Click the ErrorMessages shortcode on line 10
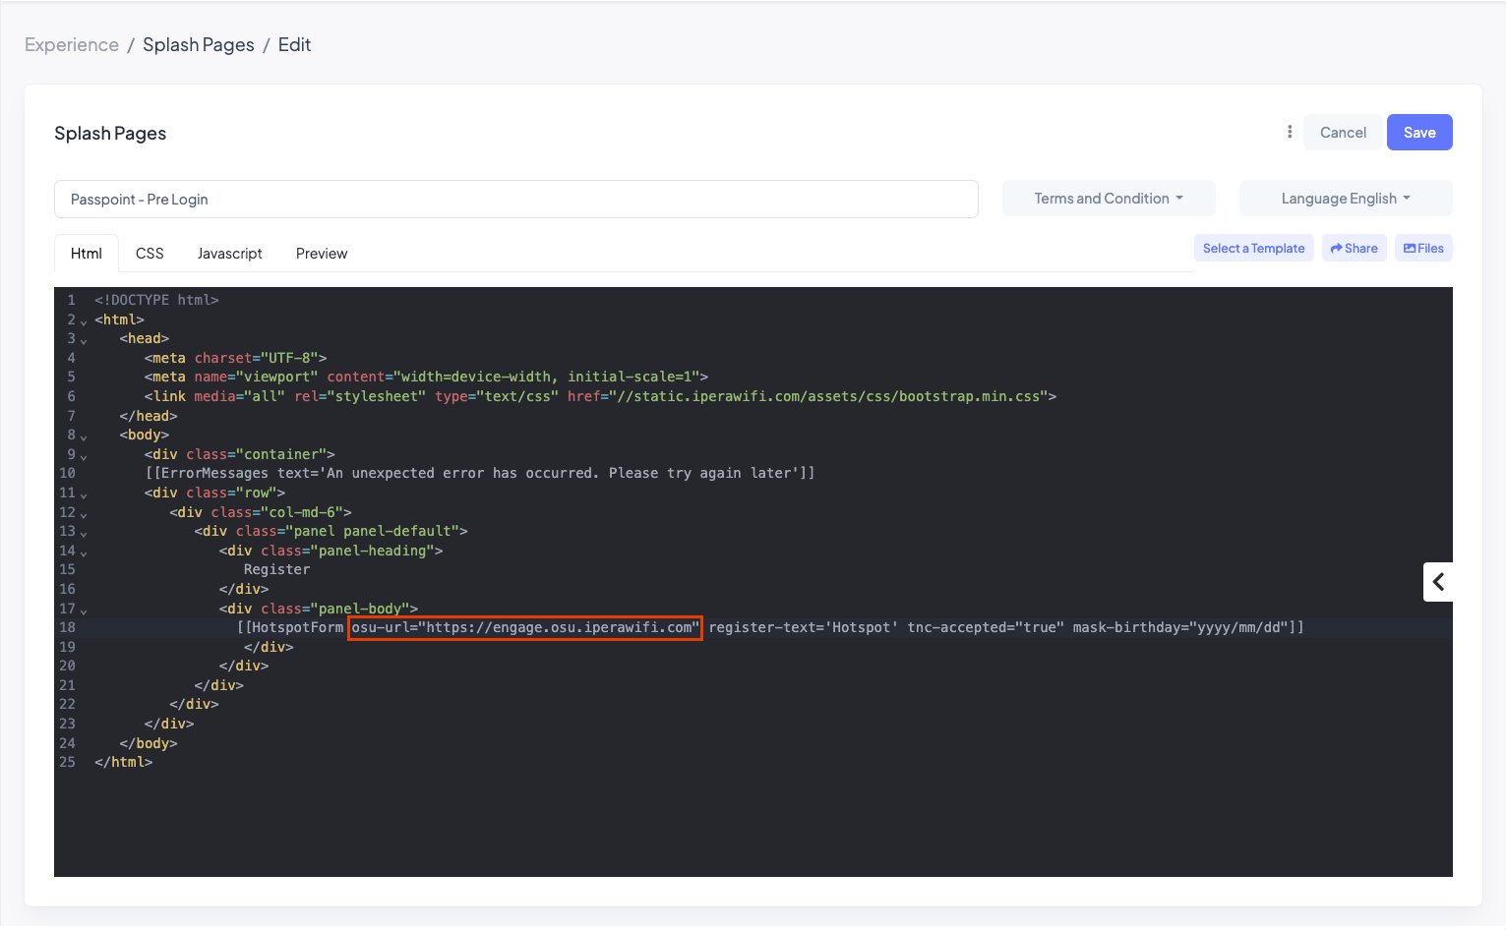Viewport: 1506px width, 930px height. pos(480,473)
